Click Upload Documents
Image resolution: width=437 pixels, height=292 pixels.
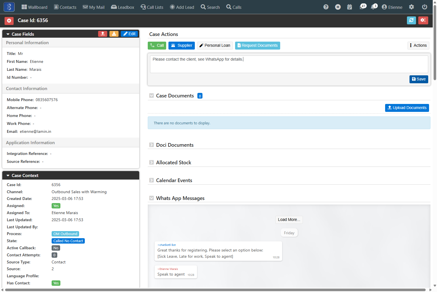(407, 108)
